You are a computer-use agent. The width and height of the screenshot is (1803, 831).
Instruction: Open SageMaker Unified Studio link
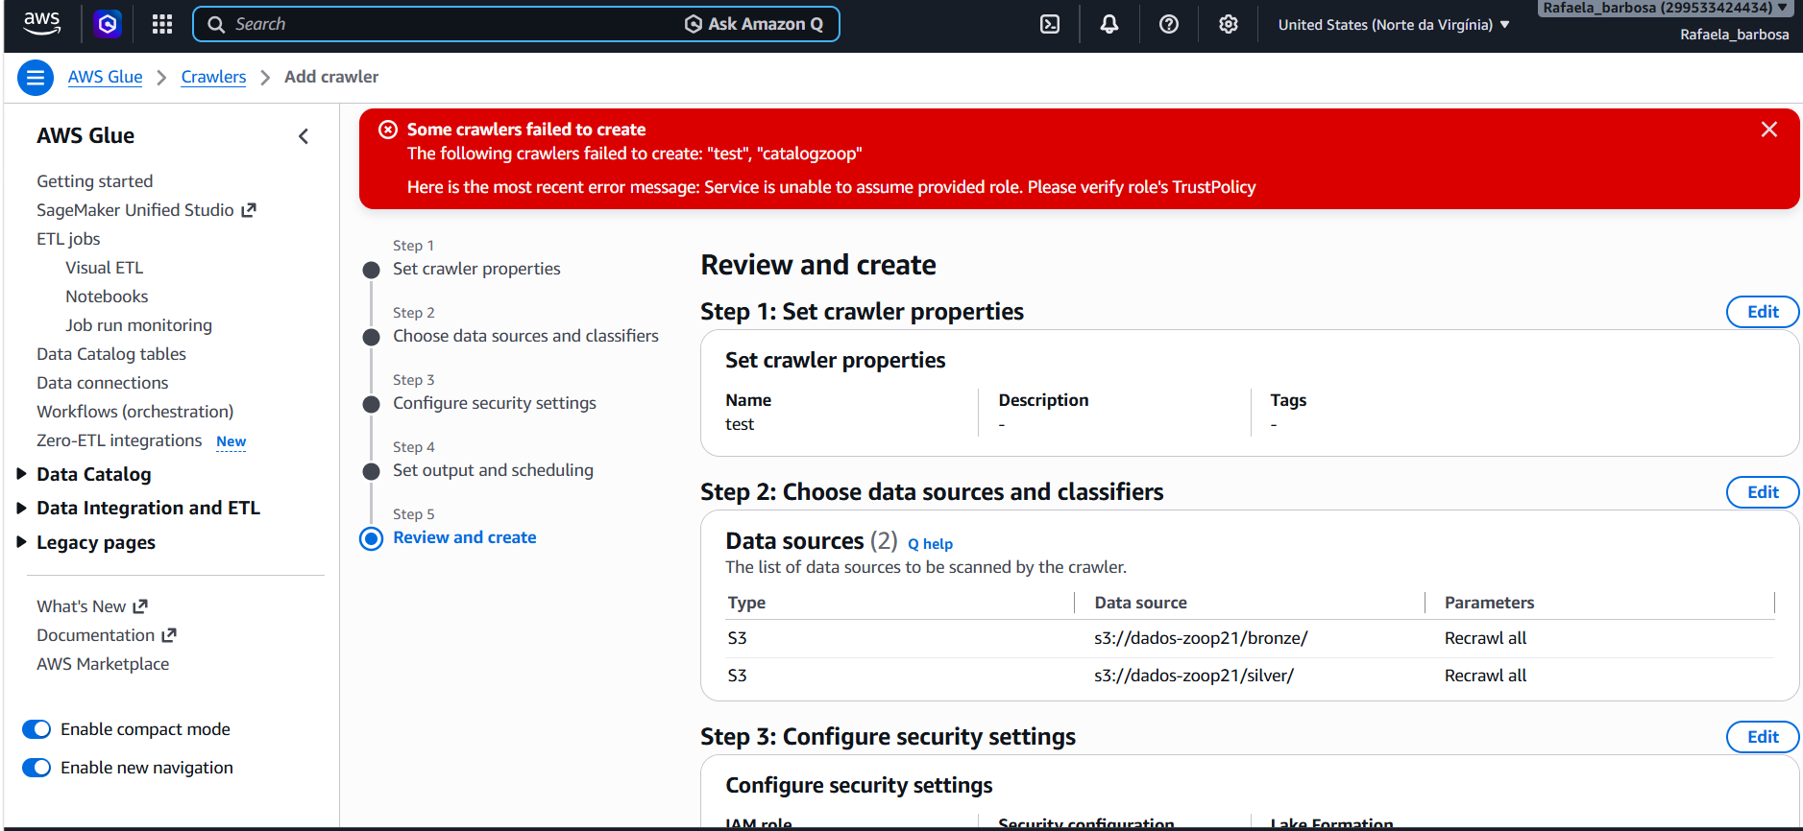135,210
